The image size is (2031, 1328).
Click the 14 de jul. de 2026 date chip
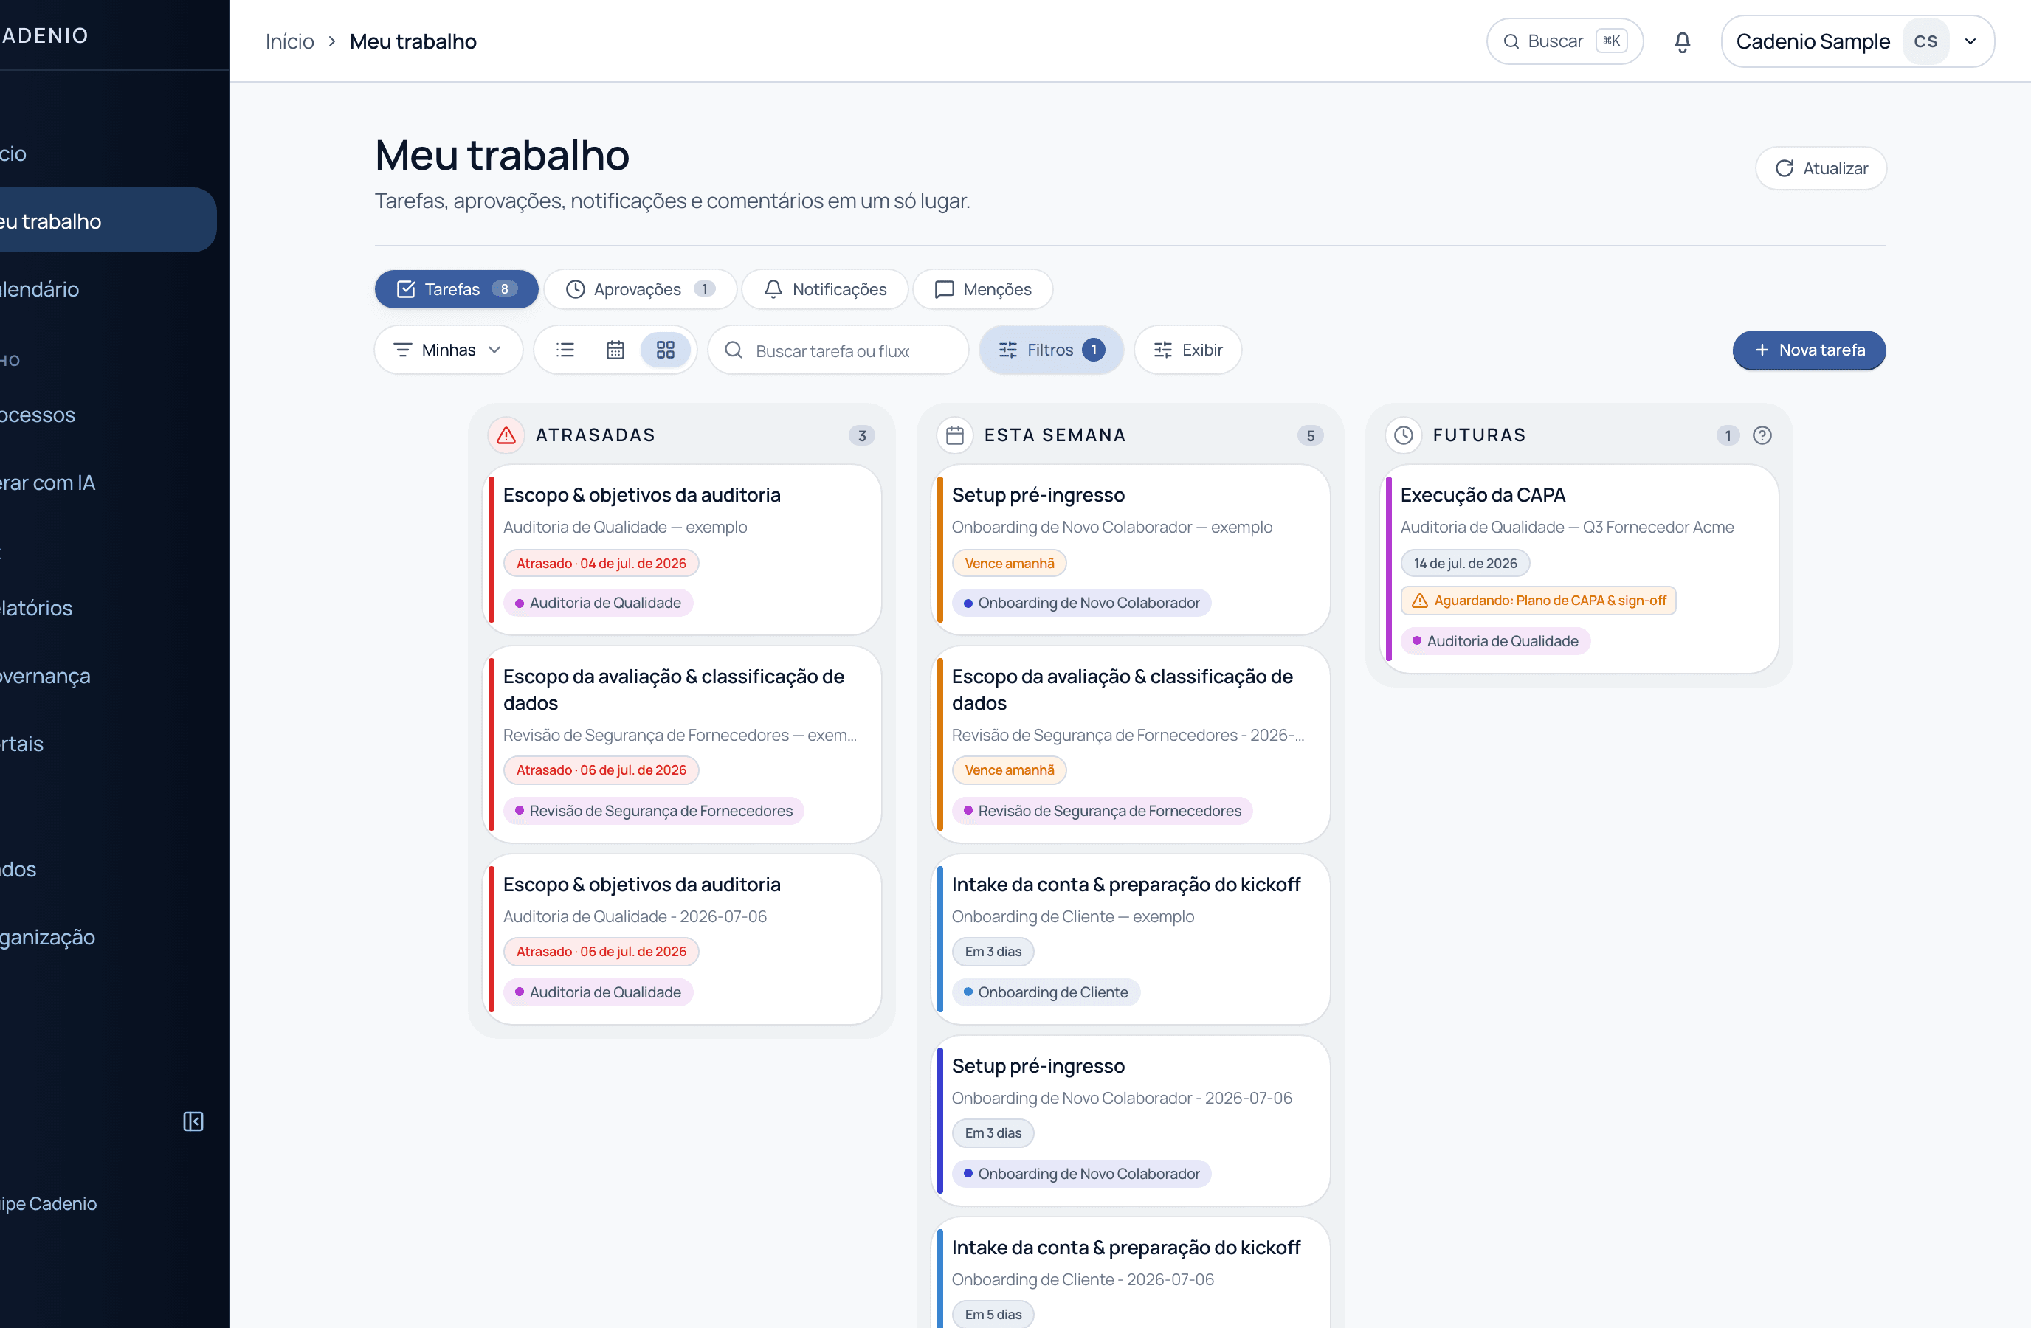pos(1464,563)
